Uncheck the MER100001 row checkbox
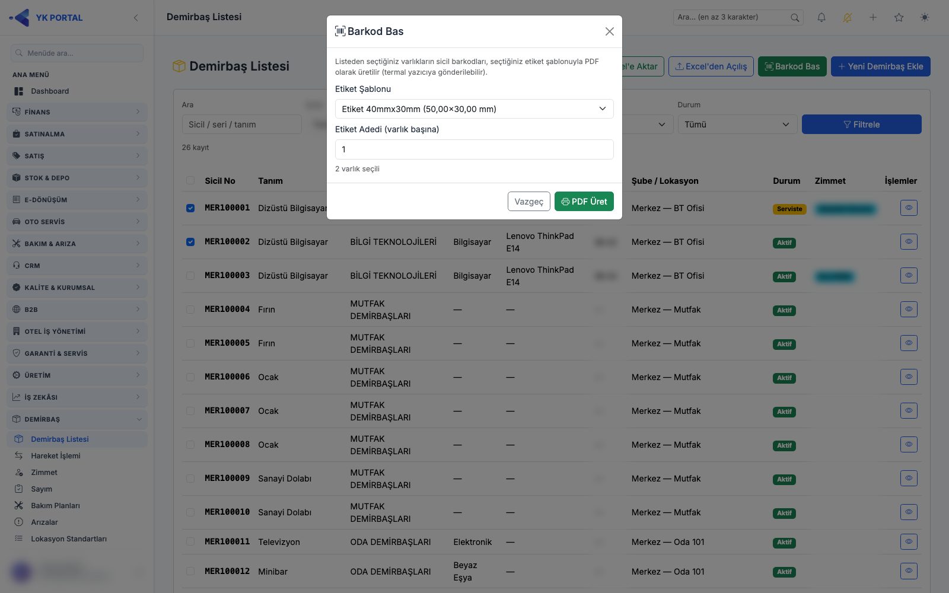949x593 pixels. tap(190, 208)
